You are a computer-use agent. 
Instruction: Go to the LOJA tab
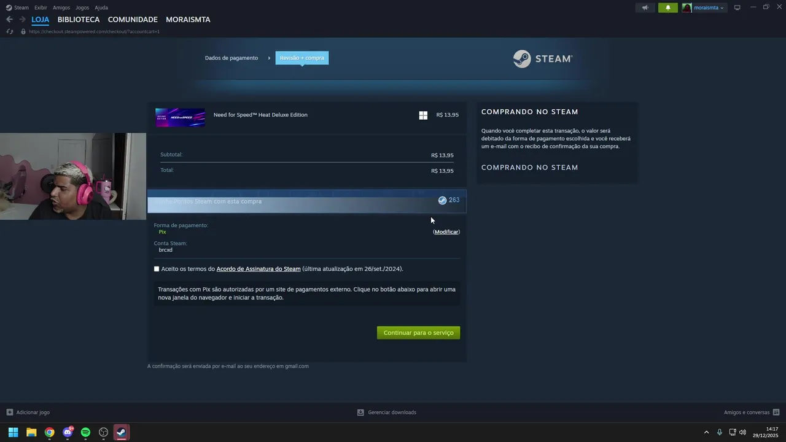[41, 20]
